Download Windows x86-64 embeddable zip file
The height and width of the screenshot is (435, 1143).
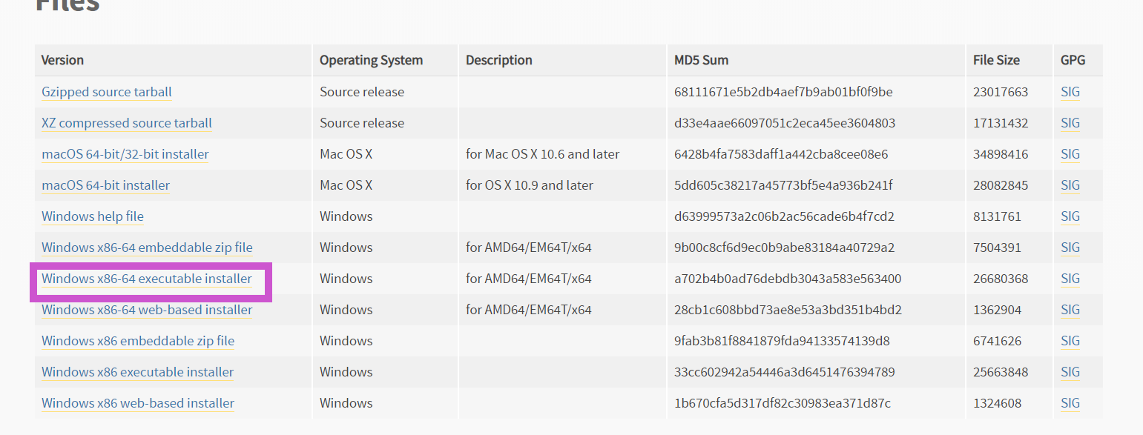click(x=147, y=248)
